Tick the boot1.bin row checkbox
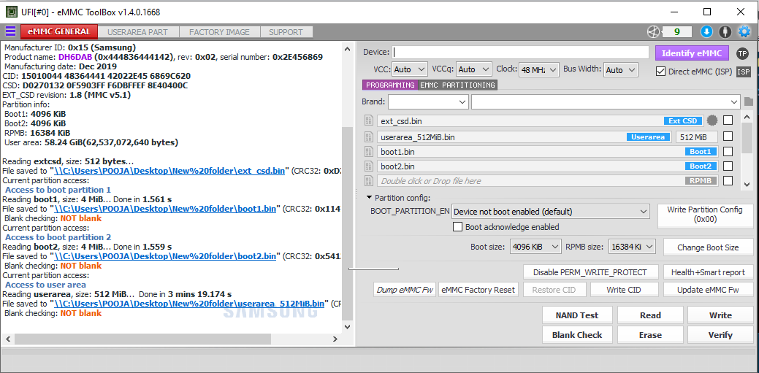 pyautogui.click(x=728, y=151)
